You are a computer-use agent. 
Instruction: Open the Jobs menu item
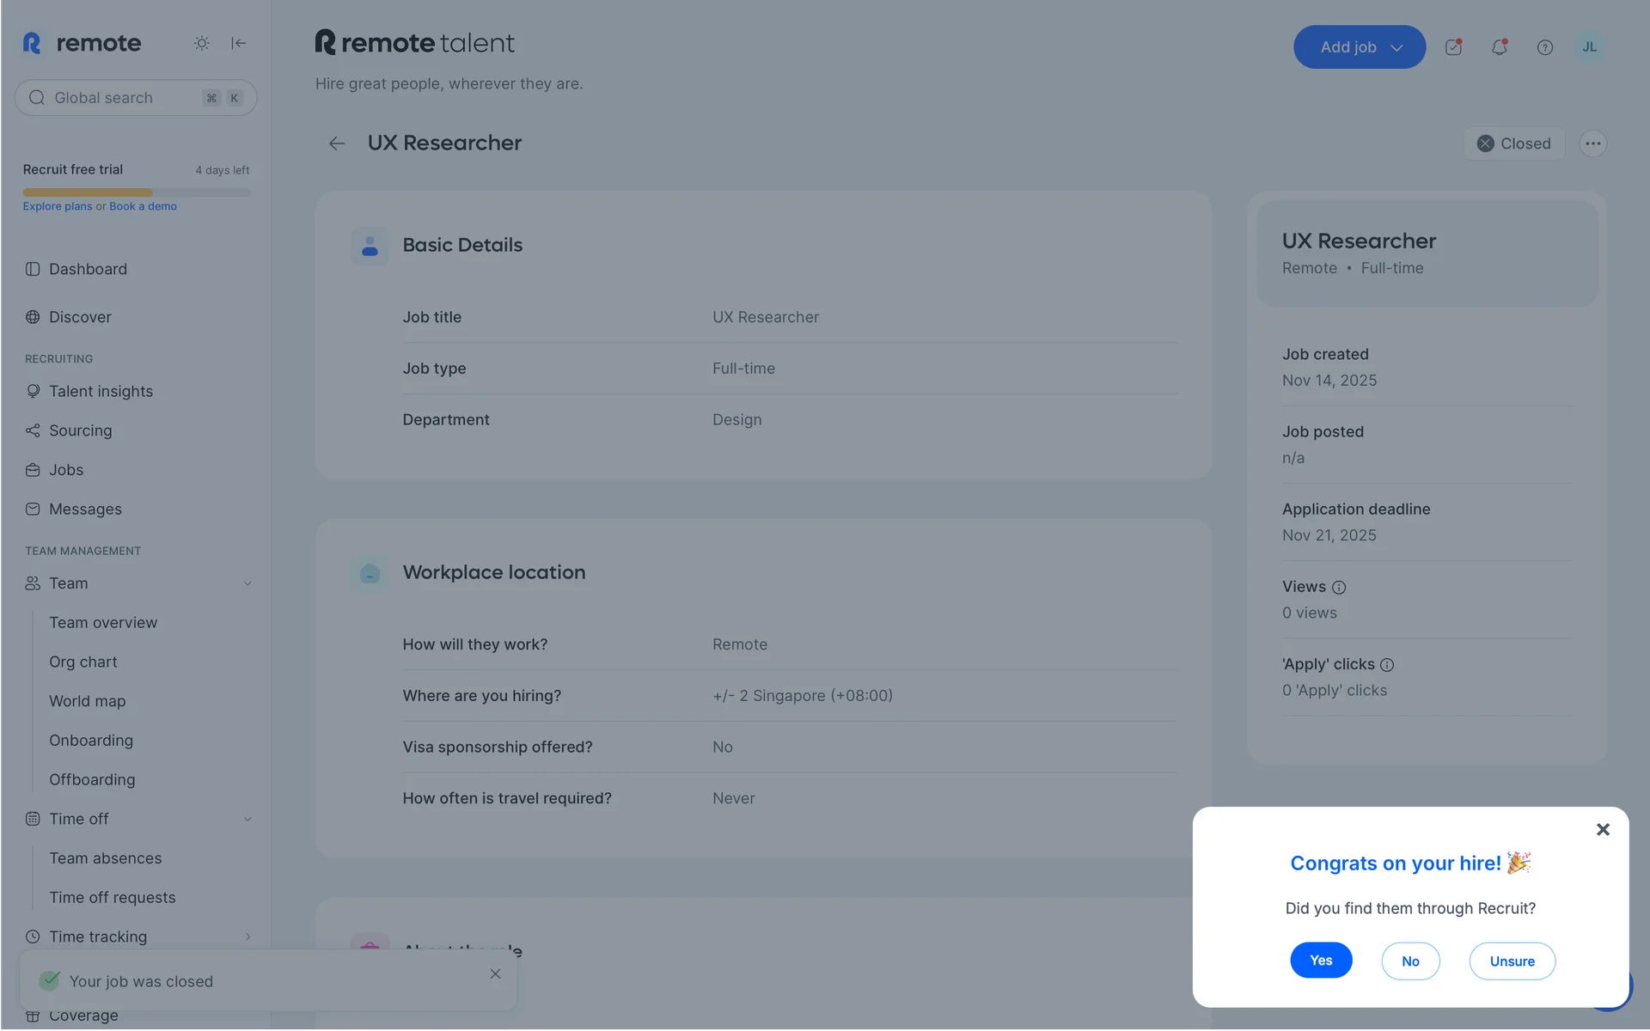pyautogui.click(x=66, y=470)
